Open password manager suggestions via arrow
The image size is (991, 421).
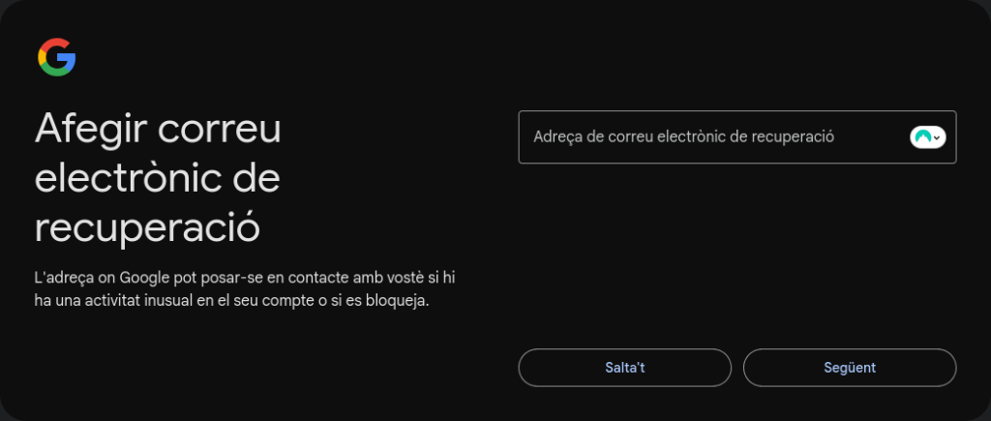point(937,137)
